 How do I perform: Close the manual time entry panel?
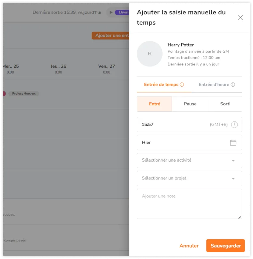(240, 18)
